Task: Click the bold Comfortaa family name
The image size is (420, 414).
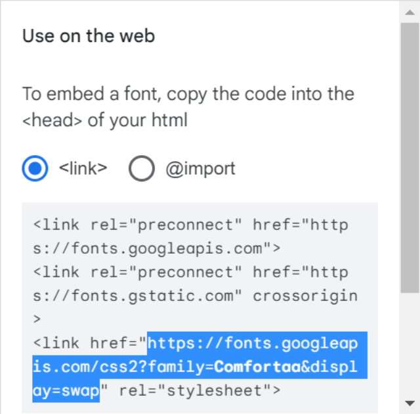Action: [x=257, y=367]
